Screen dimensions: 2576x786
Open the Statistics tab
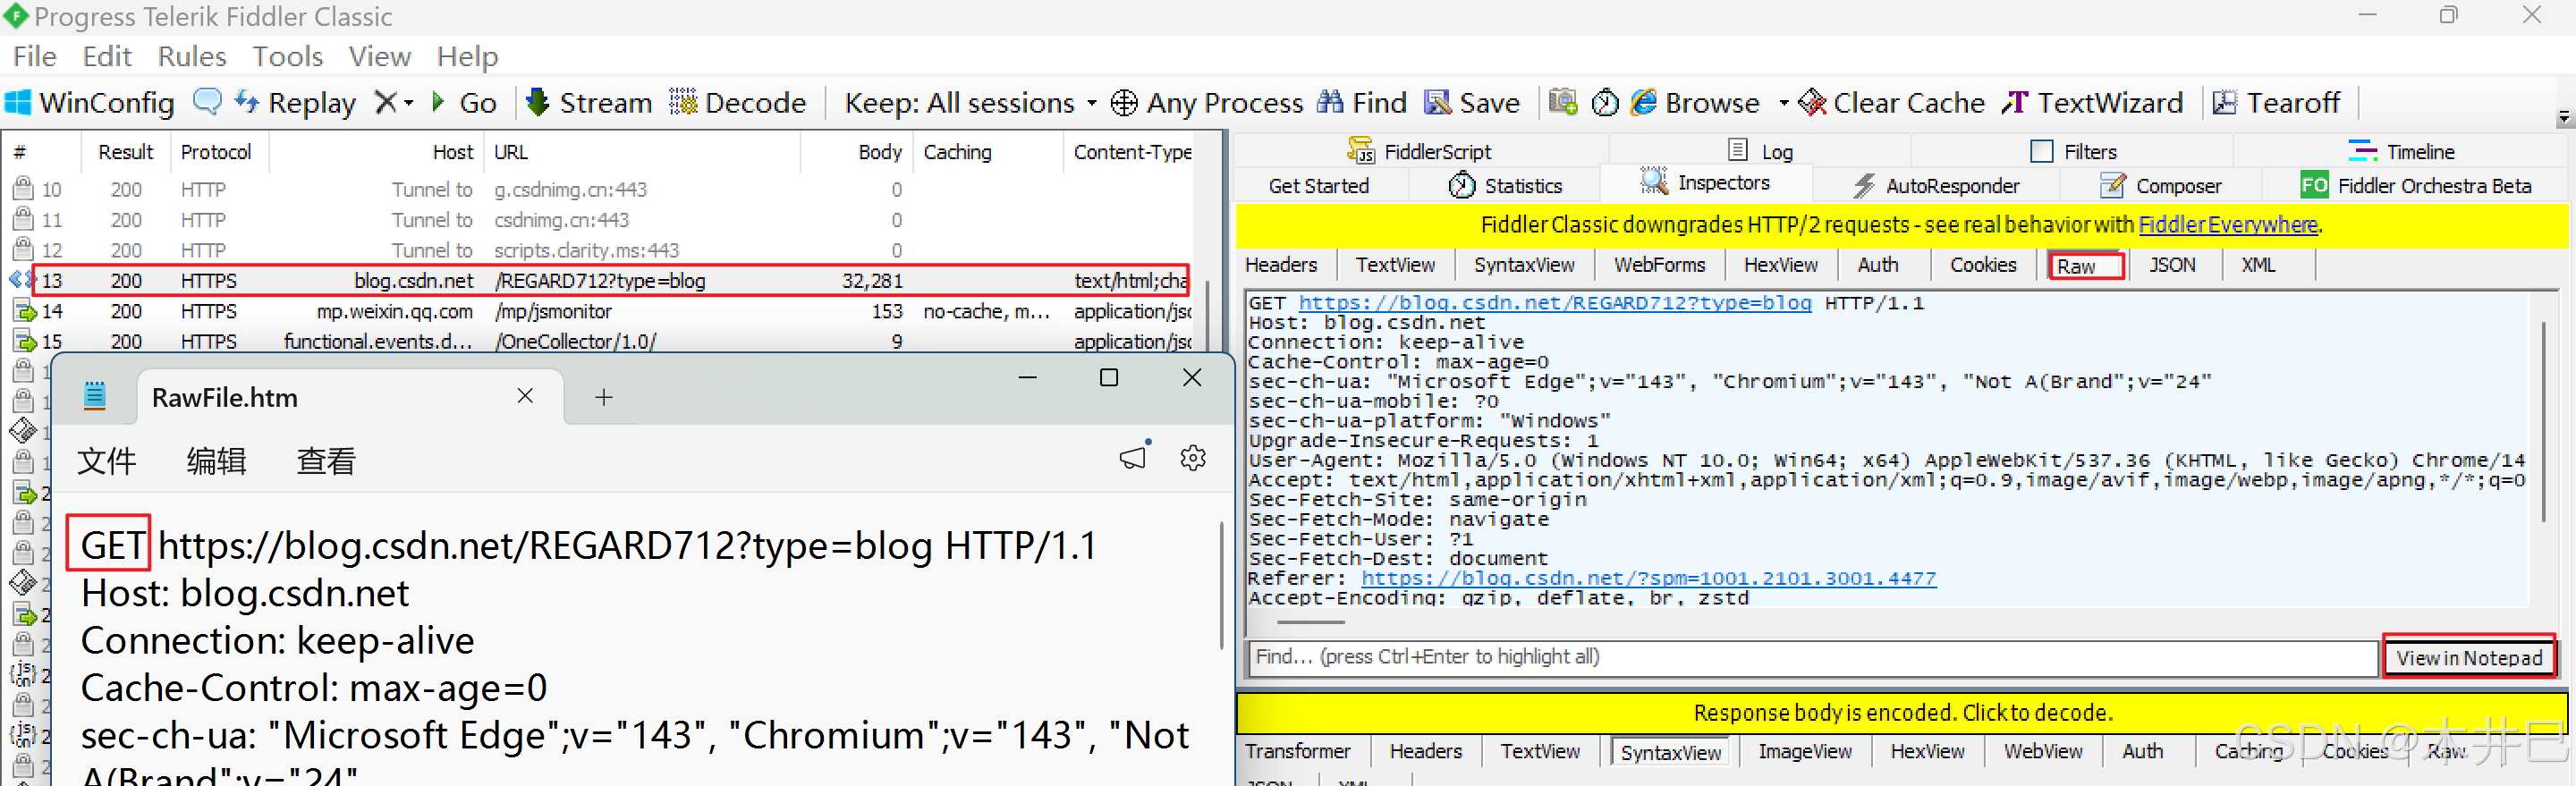pos(1505,185)
